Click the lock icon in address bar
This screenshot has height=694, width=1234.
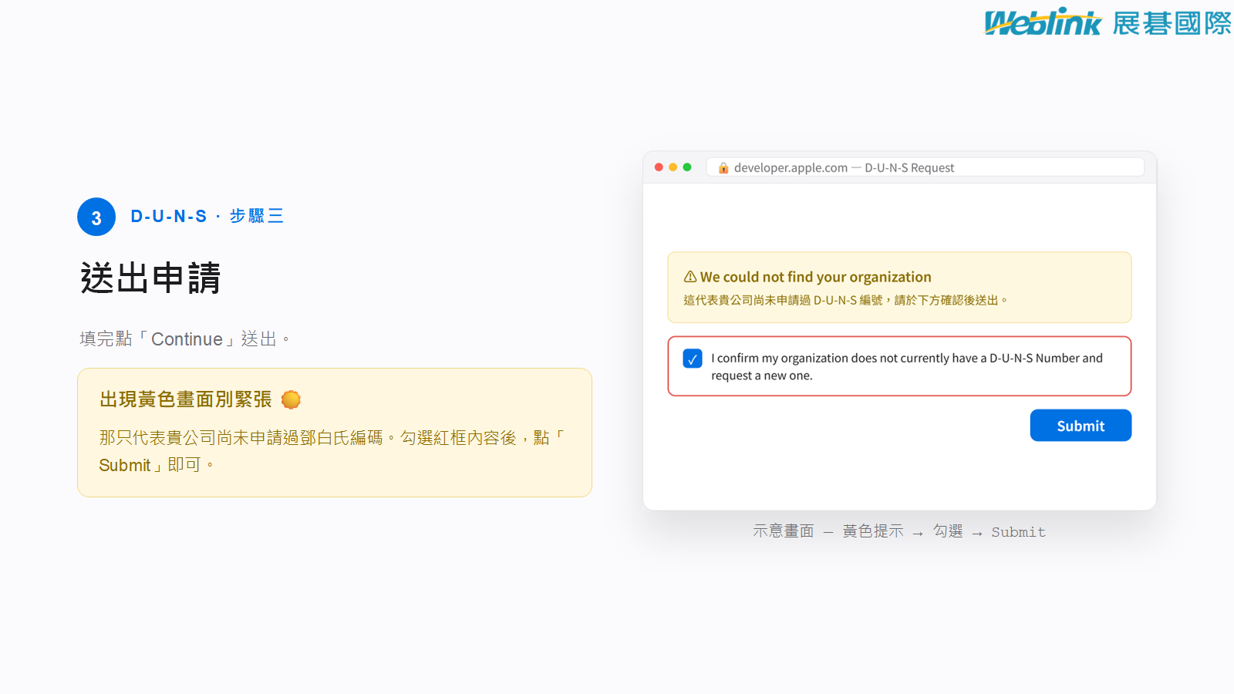pyautogui.click(x=723, y=168)
